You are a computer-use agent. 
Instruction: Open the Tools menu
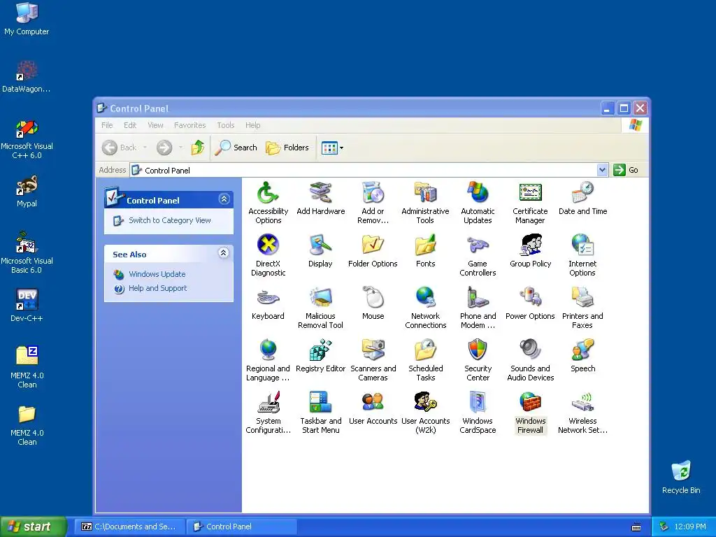coord(226,125)
